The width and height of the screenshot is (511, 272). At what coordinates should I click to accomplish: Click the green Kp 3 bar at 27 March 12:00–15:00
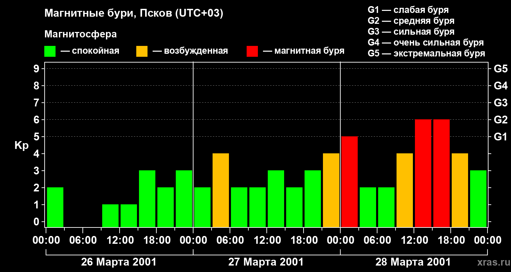276,199
